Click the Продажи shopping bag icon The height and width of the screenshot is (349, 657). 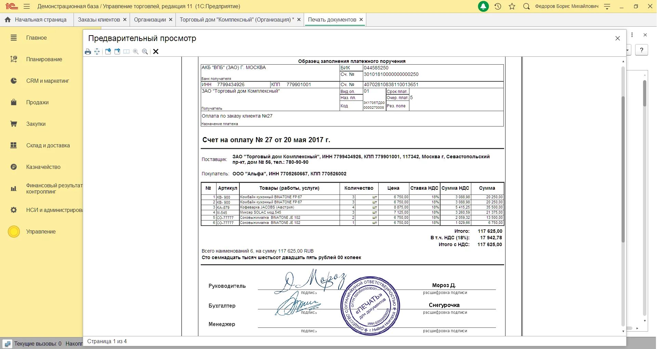(14, 102)
